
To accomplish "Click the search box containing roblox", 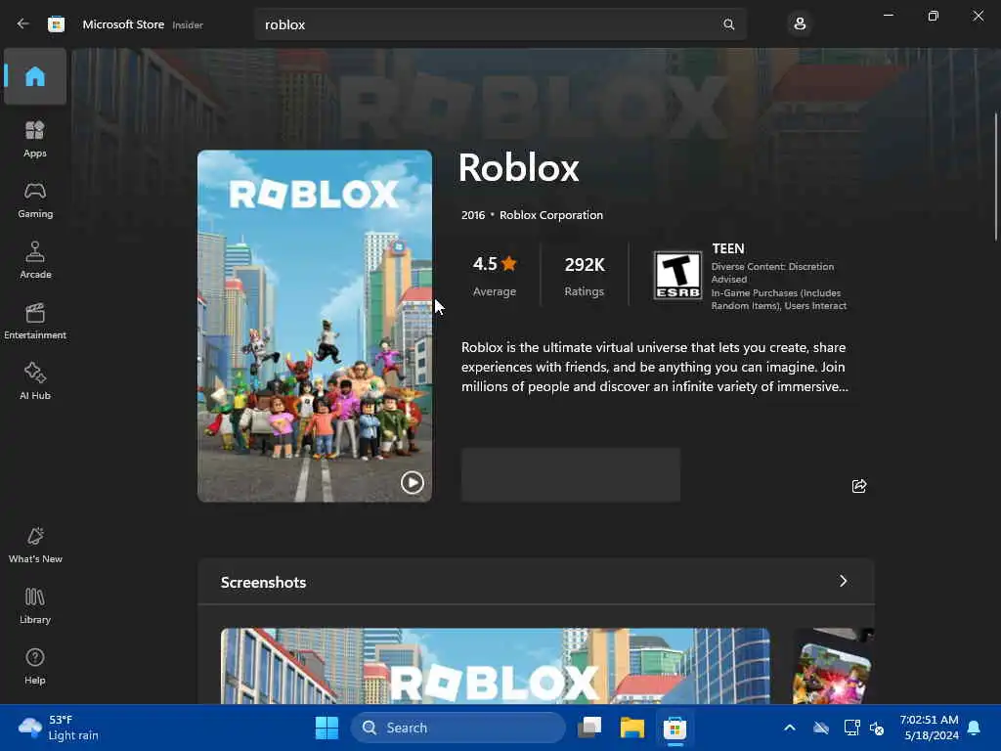I will click(x=500, y=24).
